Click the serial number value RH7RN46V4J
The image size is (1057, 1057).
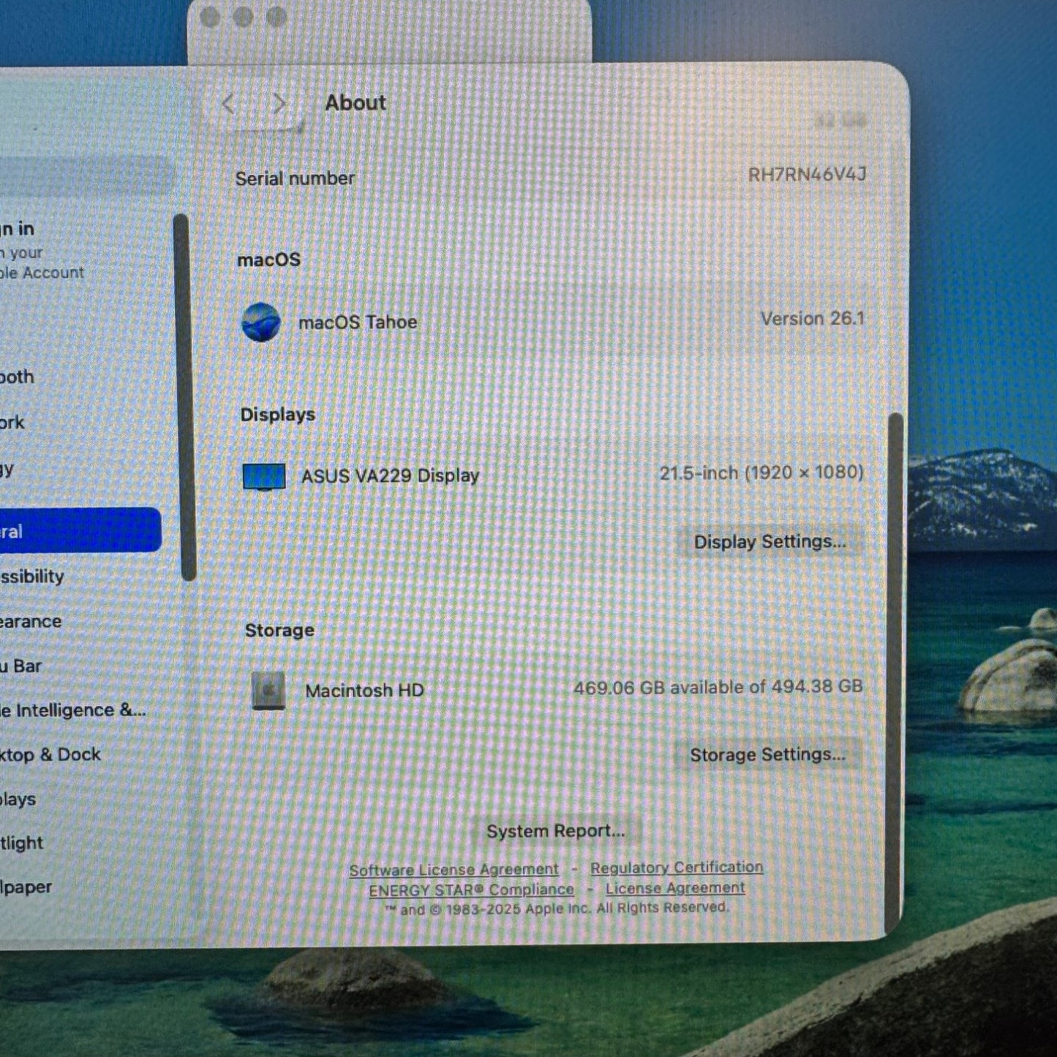(x=807, y=175)
